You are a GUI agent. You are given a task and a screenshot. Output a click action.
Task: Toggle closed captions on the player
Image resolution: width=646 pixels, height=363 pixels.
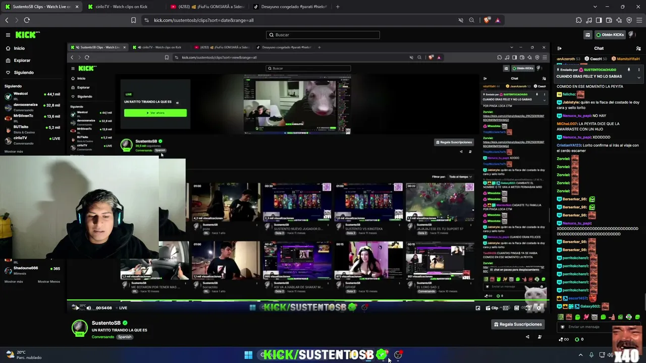click(x=506, y=308)
